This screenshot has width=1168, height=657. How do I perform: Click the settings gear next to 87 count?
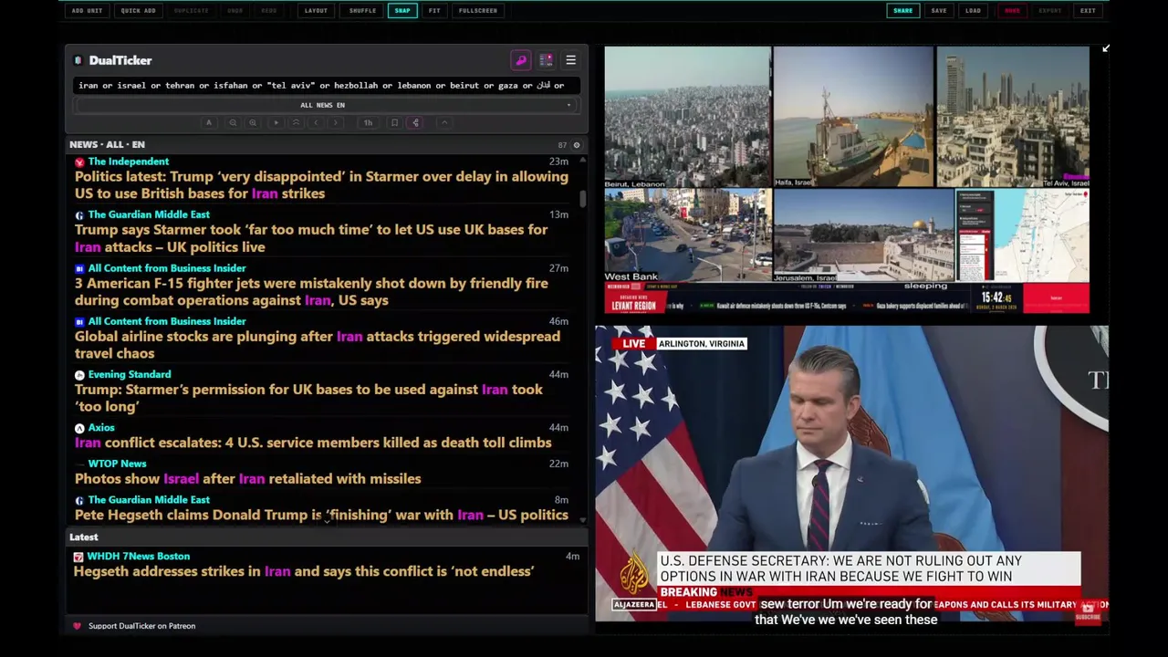576,145
